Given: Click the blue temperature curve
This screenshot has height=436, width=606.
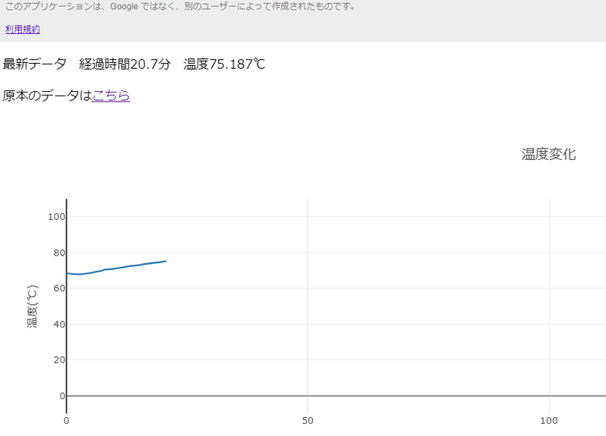Looking at the screenshot, I should pos(116,268).
